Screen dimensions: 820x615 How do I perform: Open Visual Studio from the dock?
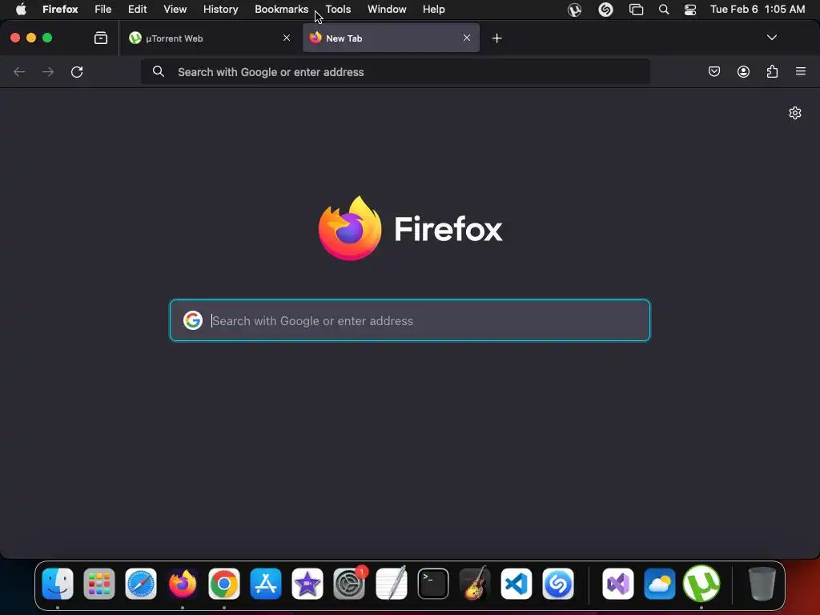click(x=617, y=584)
